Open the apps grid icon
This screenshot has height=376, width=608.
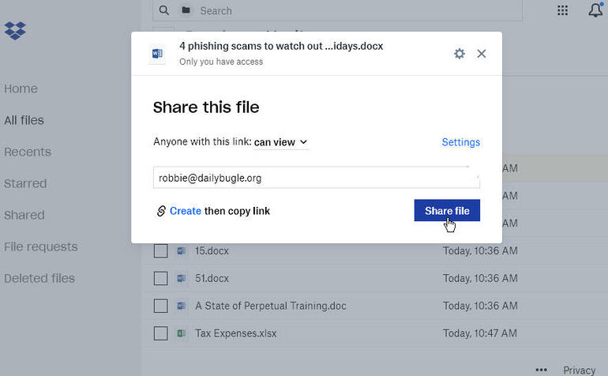pyautogui.click(x=562, y=10)
